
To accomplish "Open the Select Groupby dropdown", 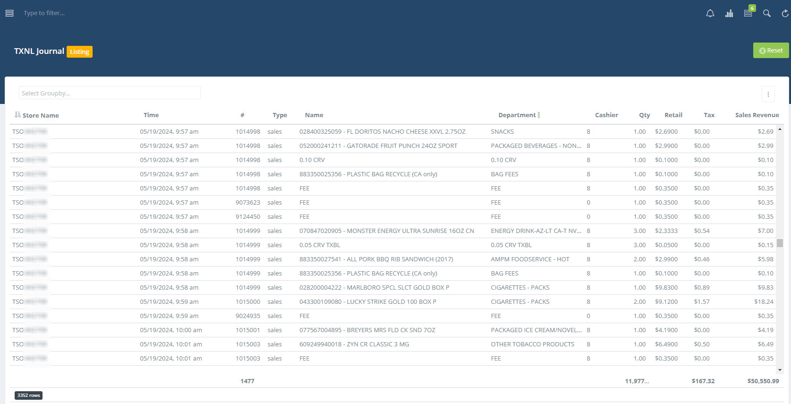I will pyautogui.click(x=110, y=93).
